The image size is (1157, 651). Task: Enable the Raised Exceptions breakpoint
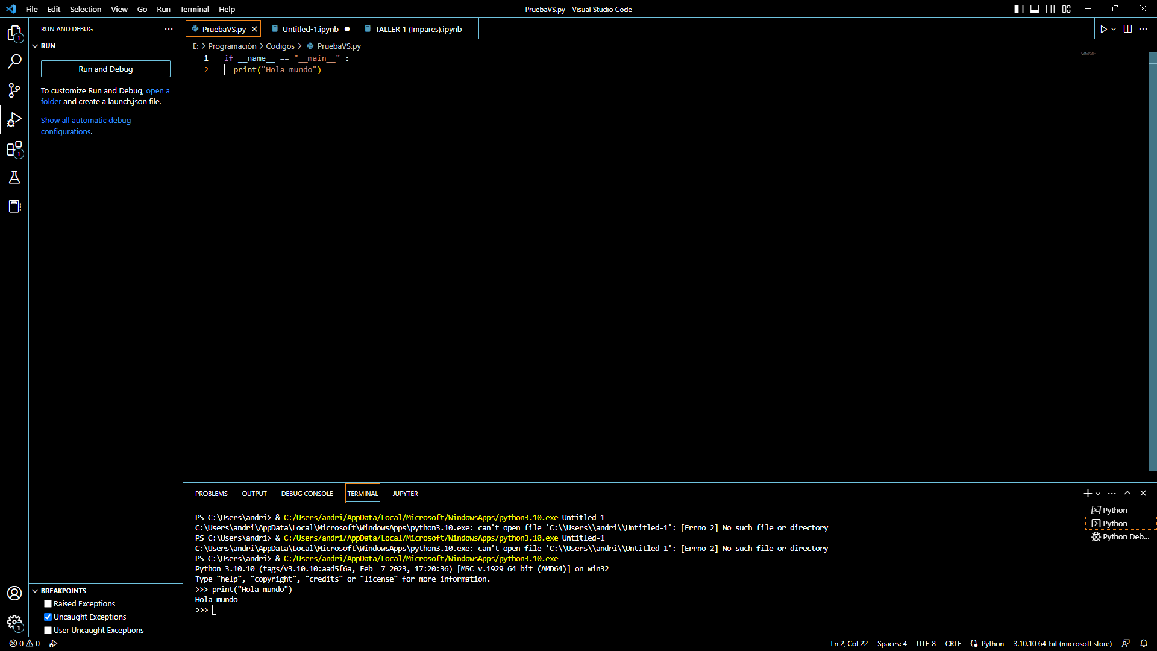coord(48,603)
